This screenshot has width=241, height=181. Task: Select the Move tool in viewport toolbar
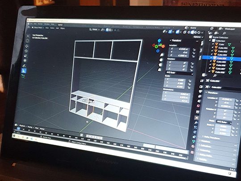click(x=26, y=46)
